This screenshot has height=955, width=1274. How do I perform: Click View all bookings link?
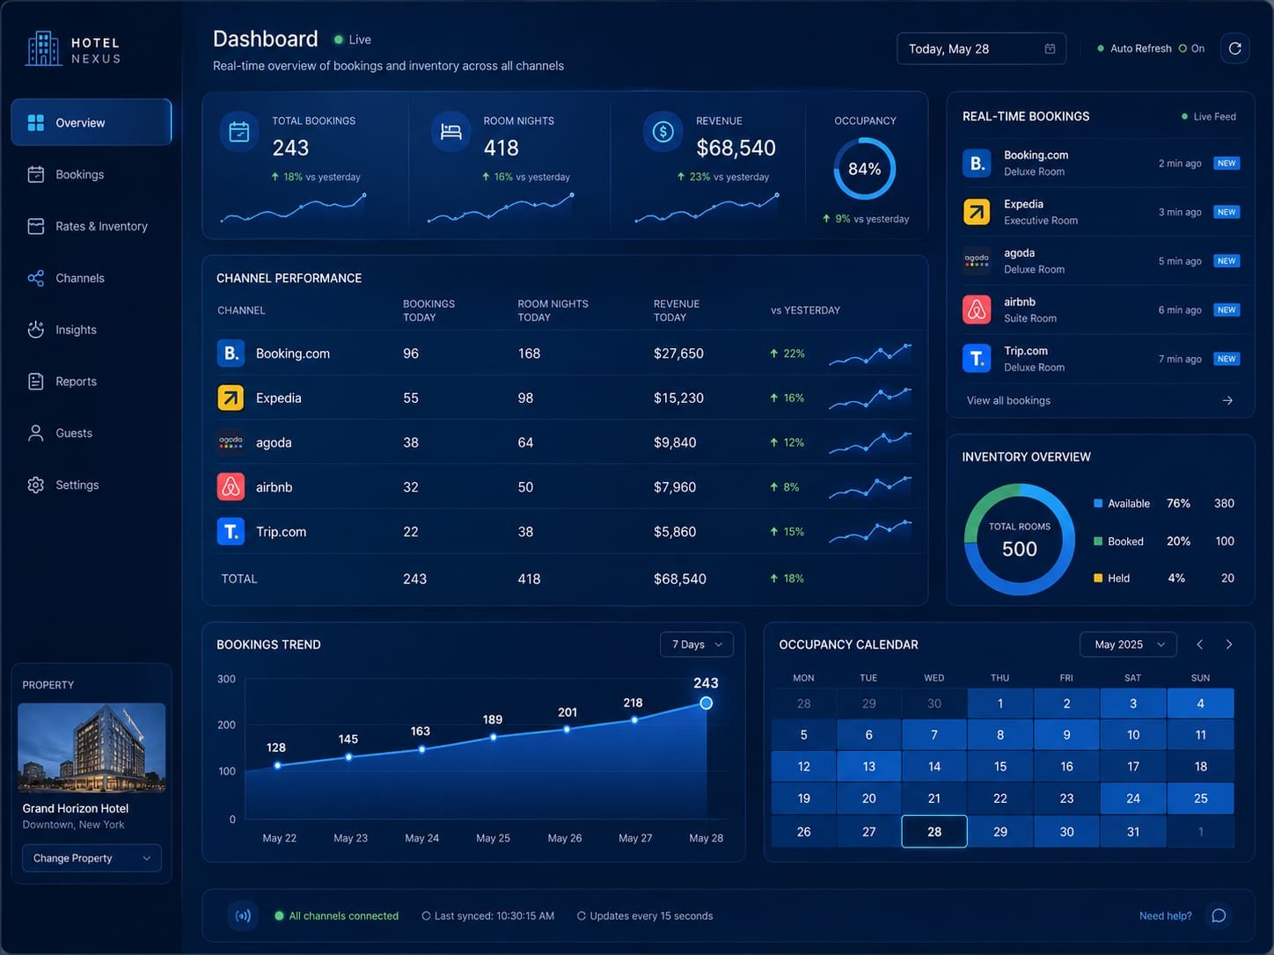[1008, 400]
